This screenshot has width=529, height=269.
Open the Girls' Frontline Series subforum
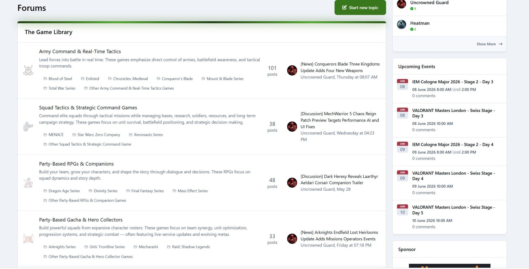pos(105,247)
